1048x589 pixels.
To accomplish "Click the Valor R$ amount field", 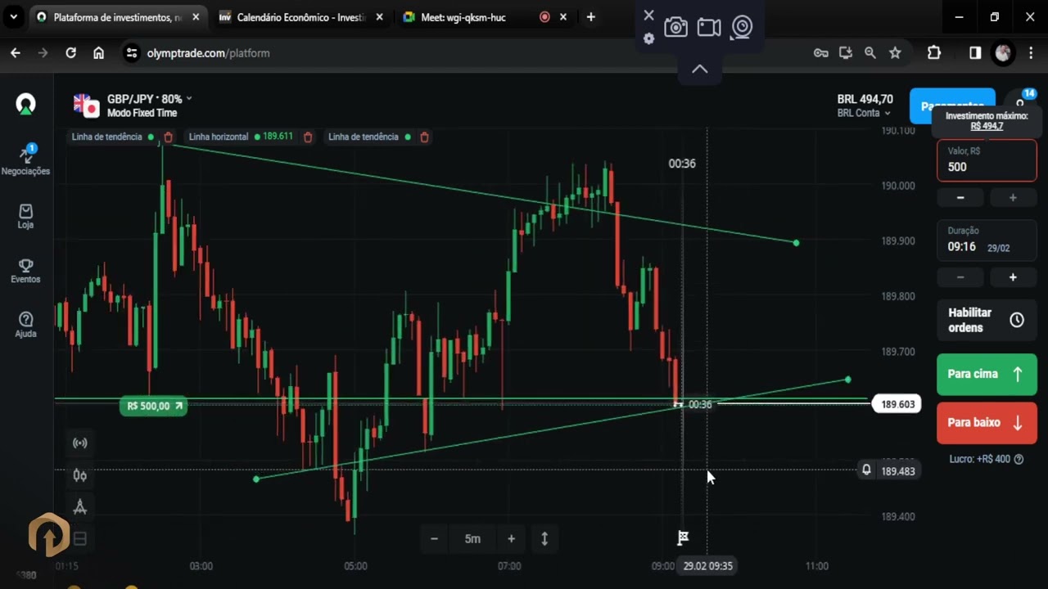I will 987,160.
